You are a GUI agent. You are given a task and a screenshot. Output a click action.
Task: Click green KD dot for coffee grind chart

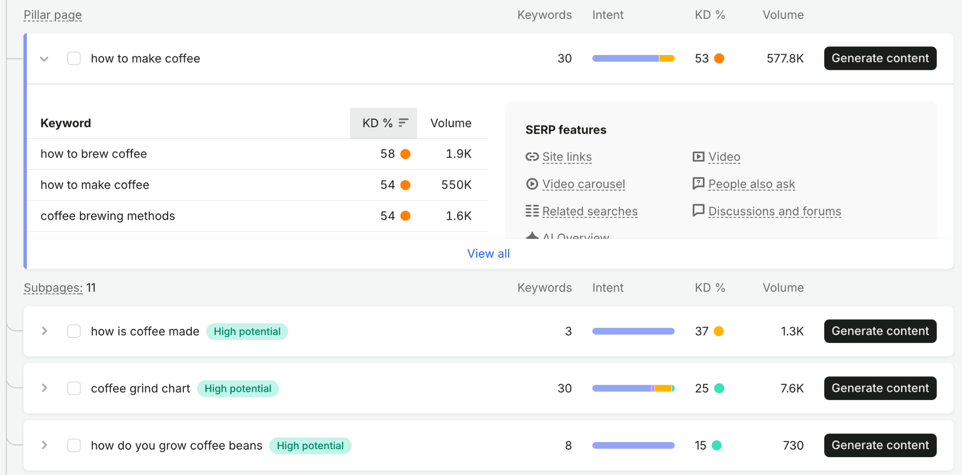pos(719,388)
